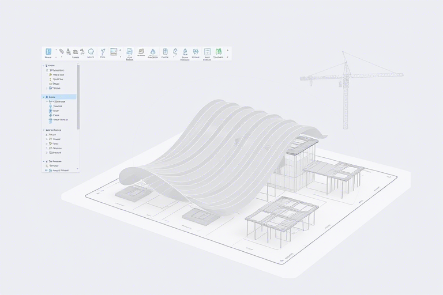This screenshot has width=443, height=295.
Task: Click the large blue square toolbar icon
Action: click(x=48, y=52)
